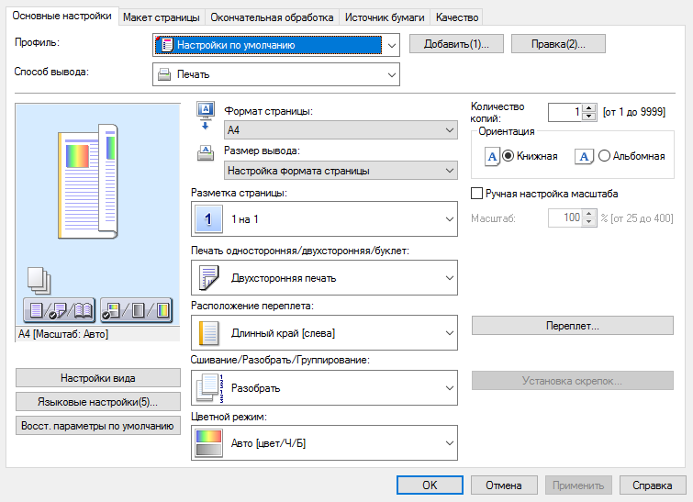Open Окончательная обработка tab
The height and width of the screenshot is (502, 693).
[272, 17]
